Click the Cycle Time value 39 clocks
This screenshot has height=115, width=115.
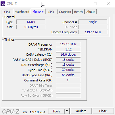68,70
